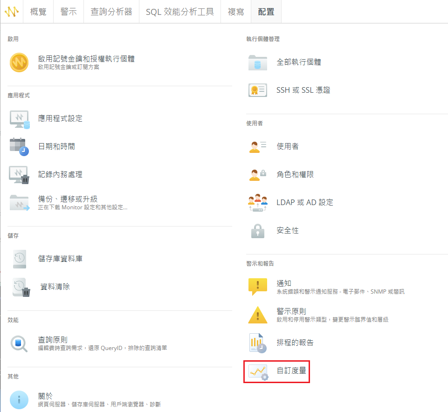This screenshot has height=412, width=448.
Task: Open 應用程式設定 monitor icon
Action: [19, 119]
